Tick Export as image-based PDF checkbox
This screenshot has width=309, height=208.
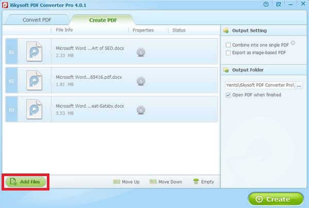(x=228, y=53)
